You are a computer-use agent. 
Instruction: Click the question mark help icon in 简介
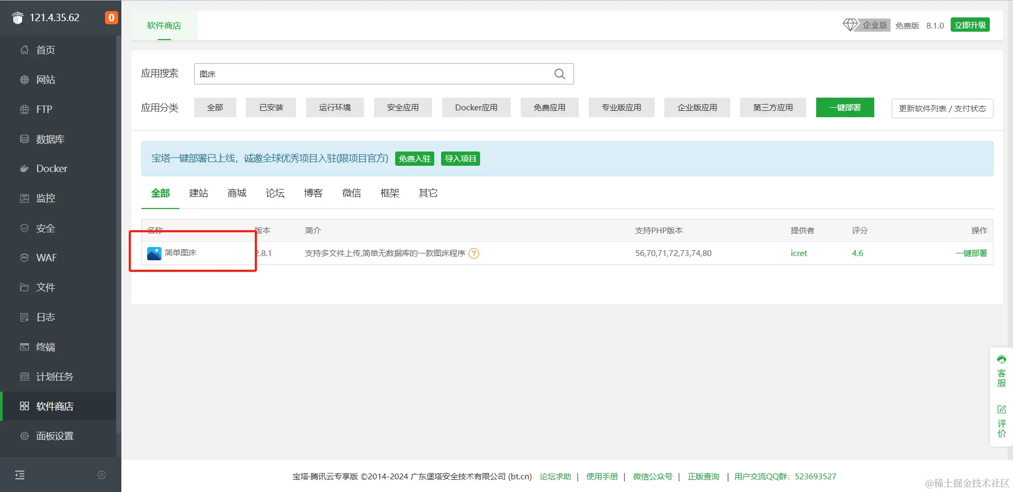click(x=474, y=253)
